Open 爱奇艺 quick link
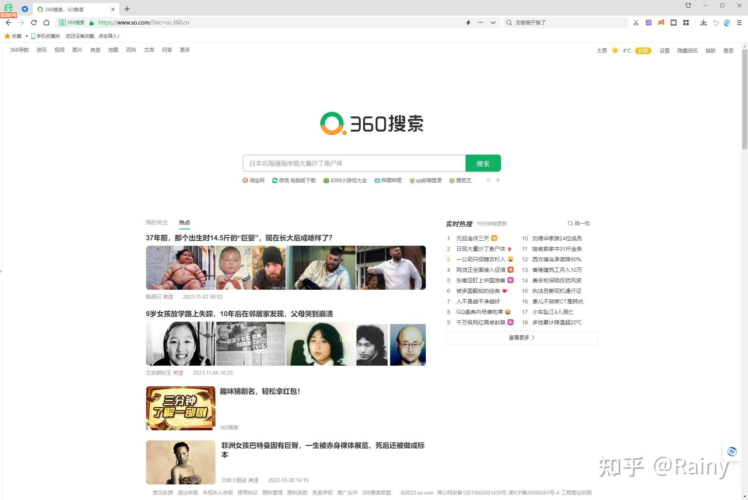748x500 pixels. point(460,180)
